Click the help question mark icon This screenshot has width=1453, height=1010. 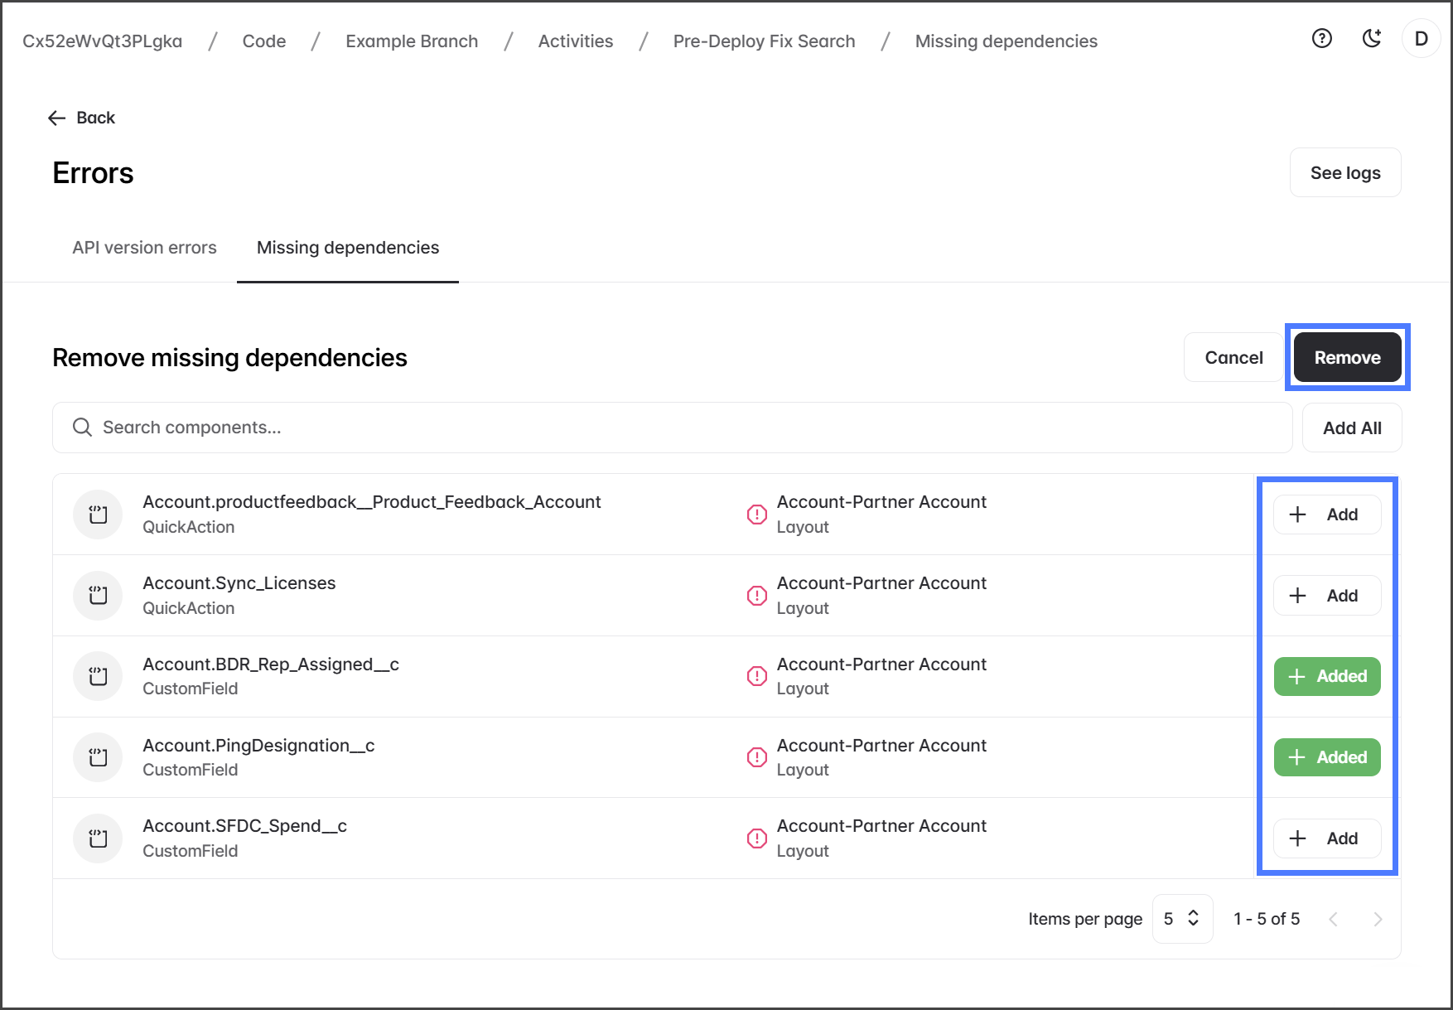[1321, 38]
